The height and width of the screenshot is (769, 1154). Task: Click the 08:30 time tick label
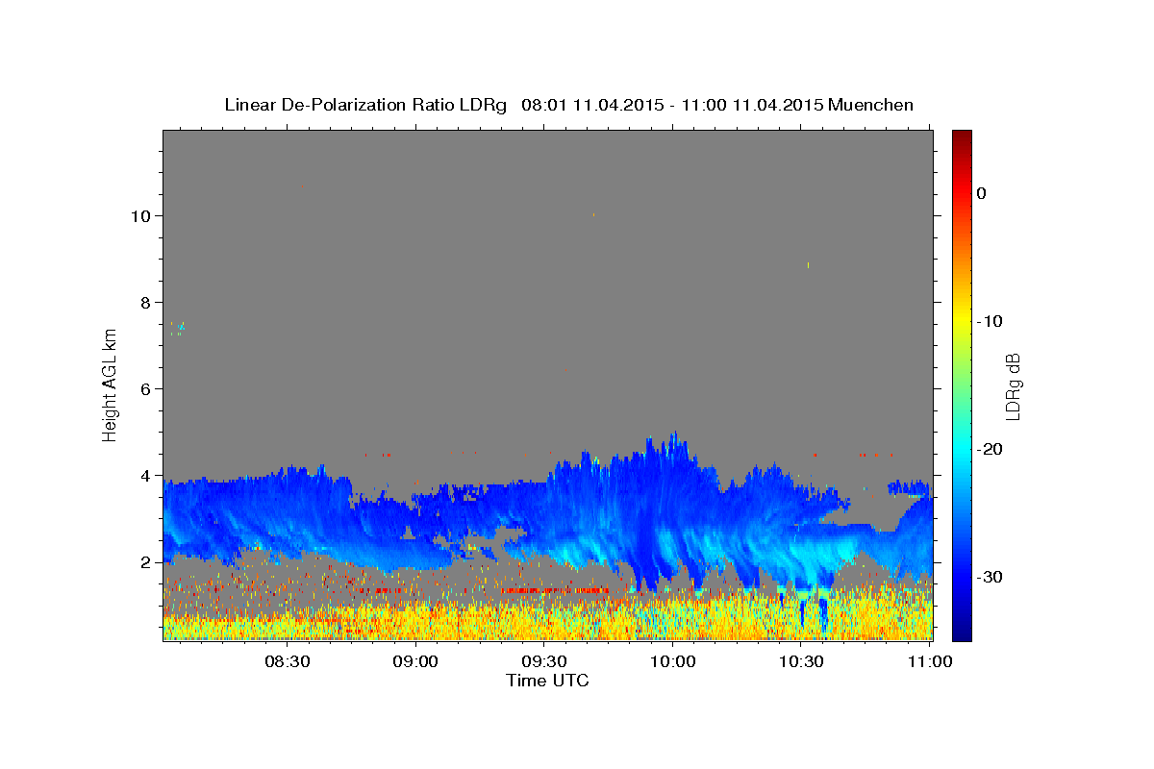click(288, 661)
